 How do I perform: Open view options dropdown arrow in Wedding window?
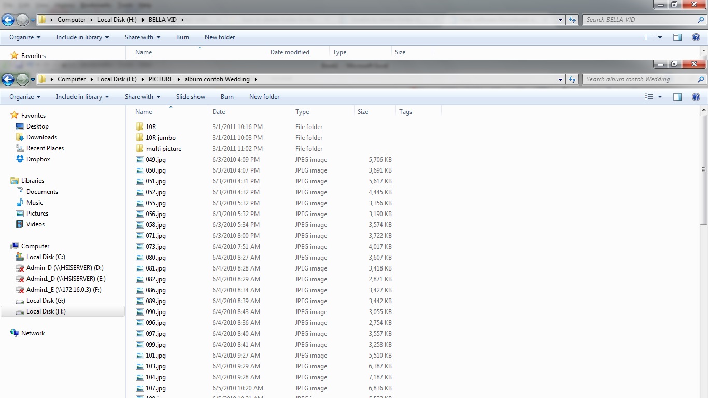[660, 97]
